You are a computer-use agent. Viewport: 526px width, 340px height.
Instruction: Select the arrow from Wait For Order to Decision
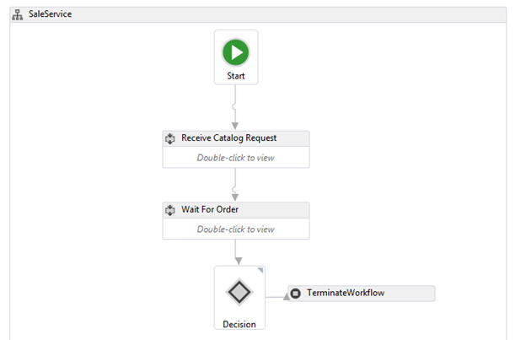[x=239, y=251]
